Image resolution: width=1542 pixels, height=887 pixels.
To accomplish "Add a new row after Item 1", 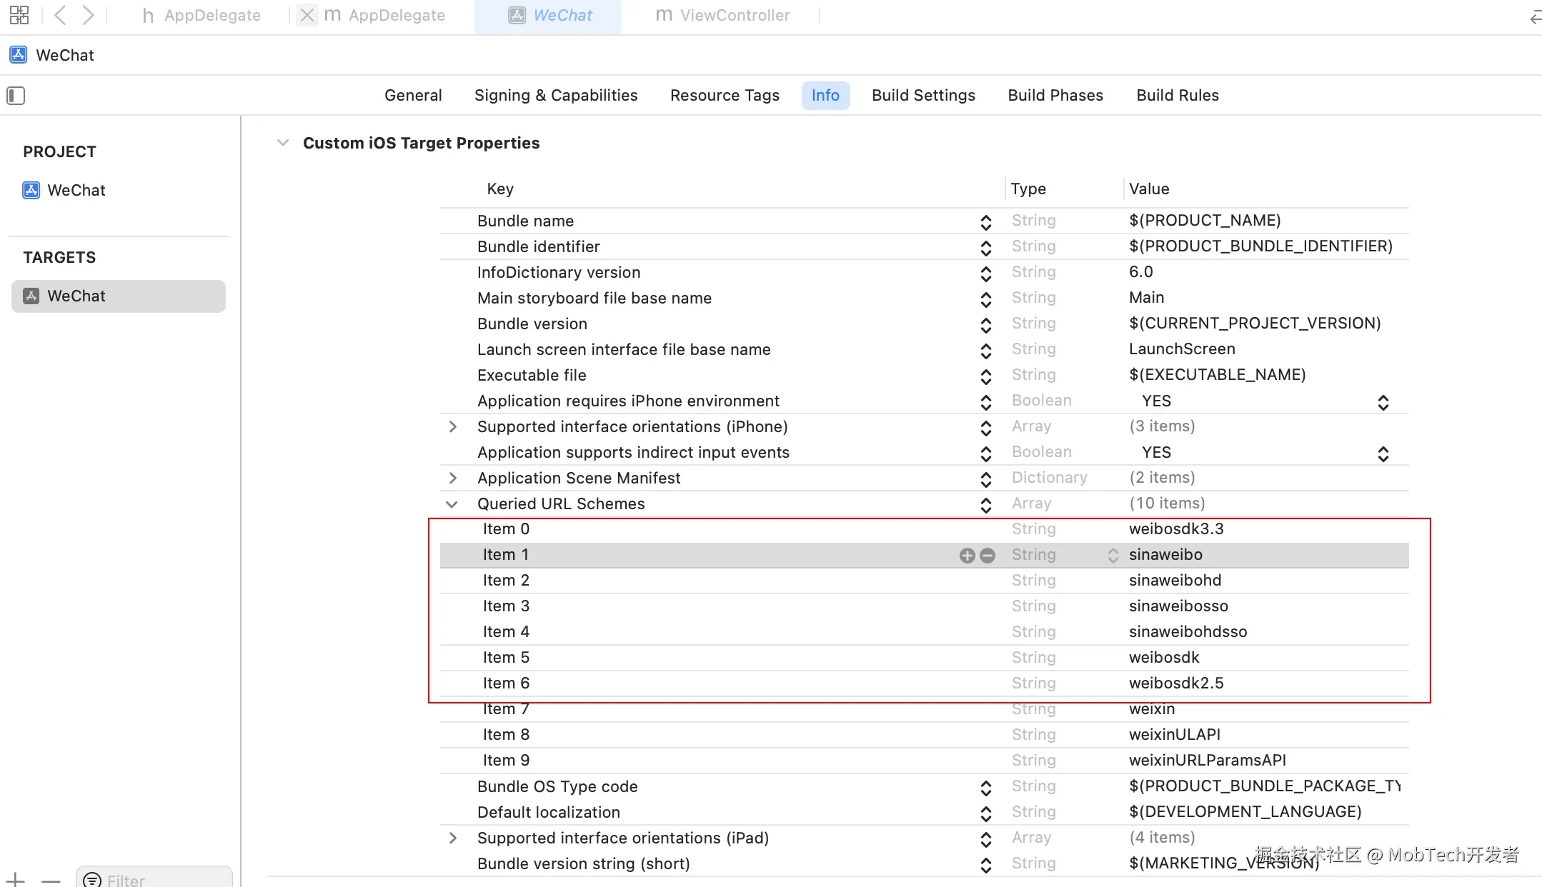I will point(968,556).
